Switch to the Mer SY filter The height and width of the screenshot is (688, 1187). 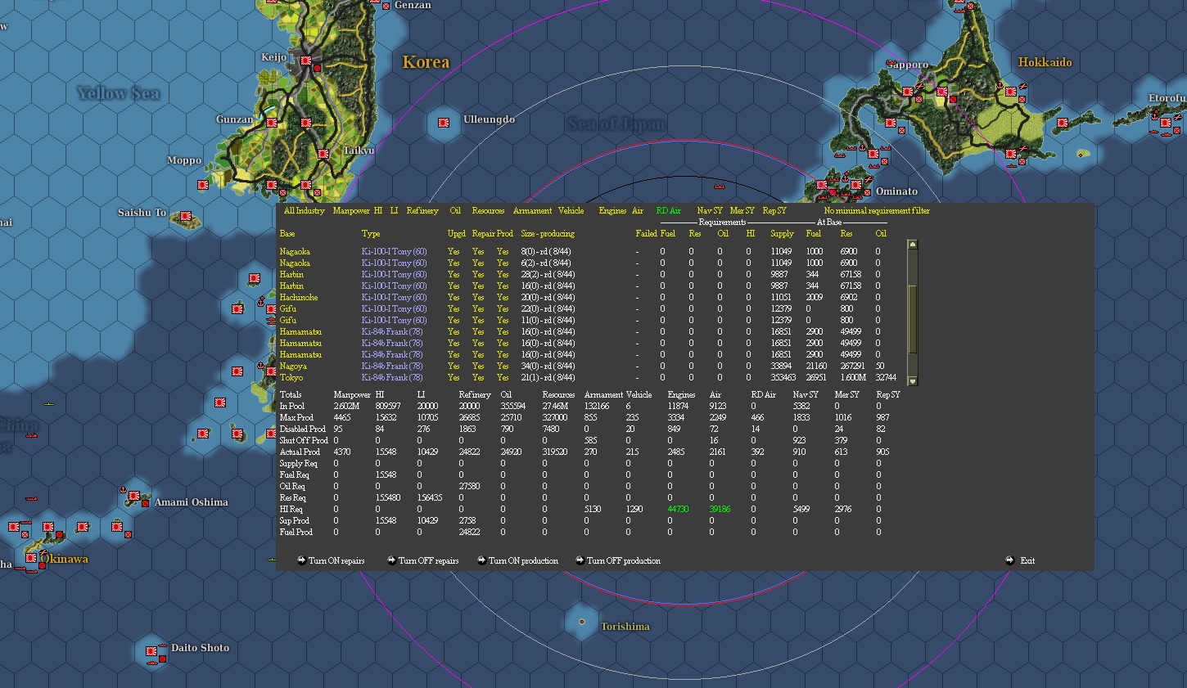coord(742,211)
